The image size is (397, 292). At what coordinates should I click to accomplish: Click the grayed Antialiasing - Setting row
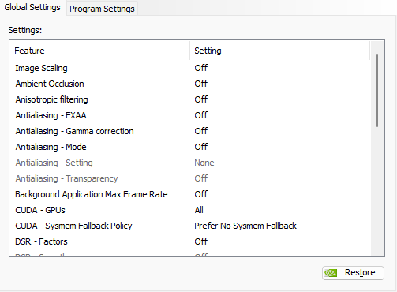190,163
